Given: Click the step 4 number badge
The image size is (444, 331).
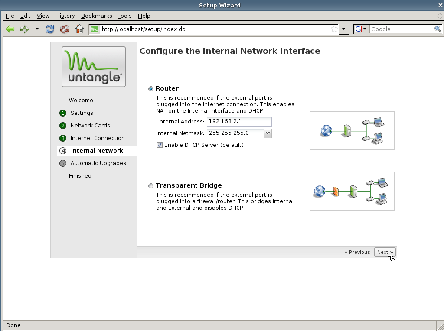Looking at the screenshot, I should pos(63,151).
